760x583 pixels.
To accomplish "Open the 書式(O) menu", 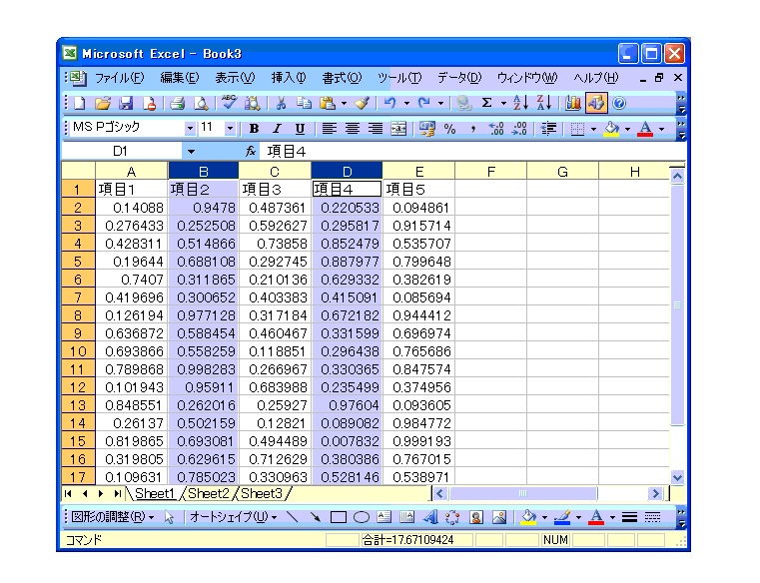I will tap(342, 78).
